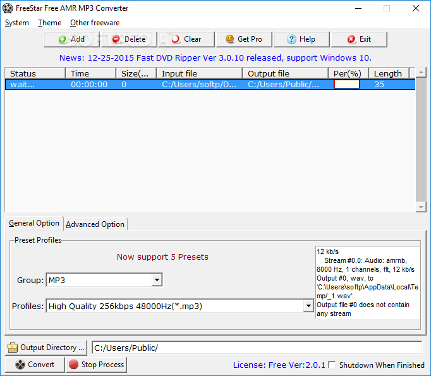Click 'Now support 5 Presets' text
Viewport: 431px width, 376px height.
pos(162,257)
